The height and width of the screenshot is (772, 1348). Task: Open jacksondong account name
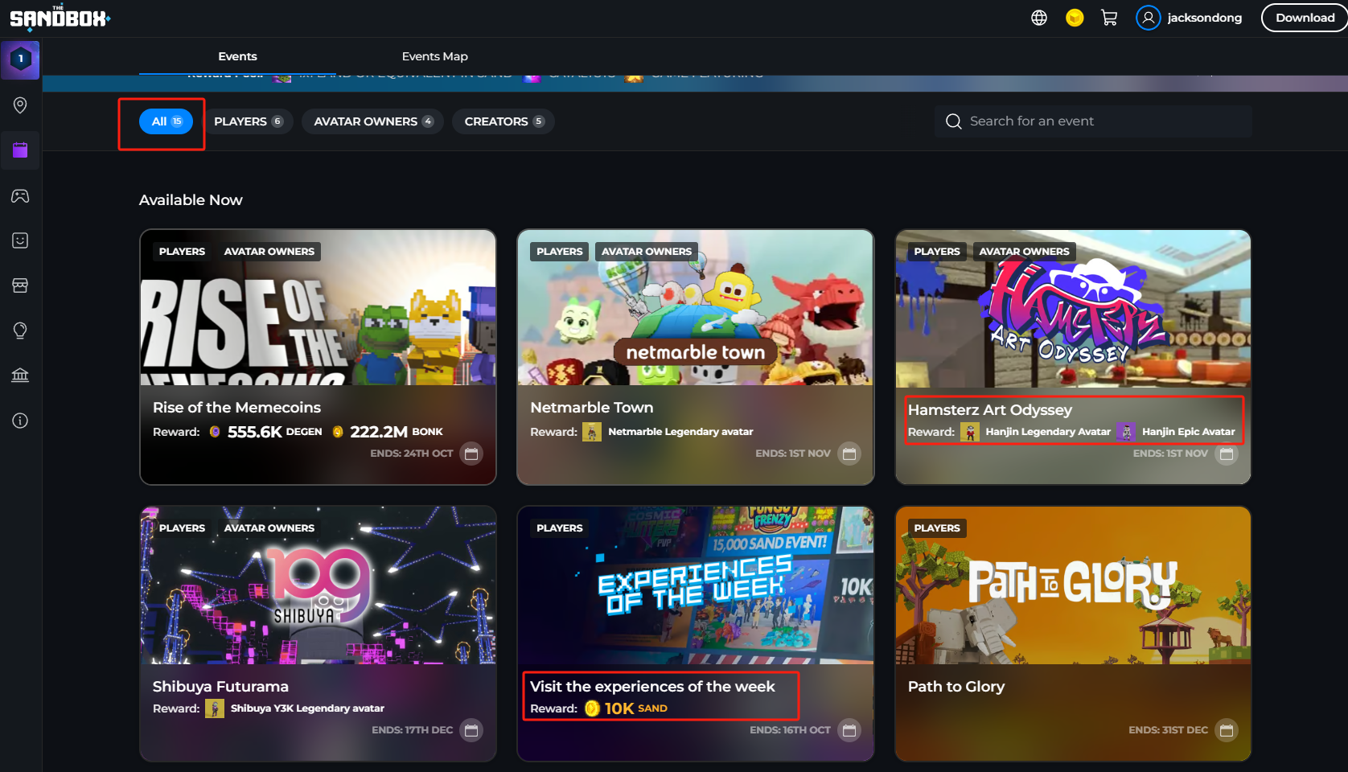pyautogui.click(x=1204, y=18)
